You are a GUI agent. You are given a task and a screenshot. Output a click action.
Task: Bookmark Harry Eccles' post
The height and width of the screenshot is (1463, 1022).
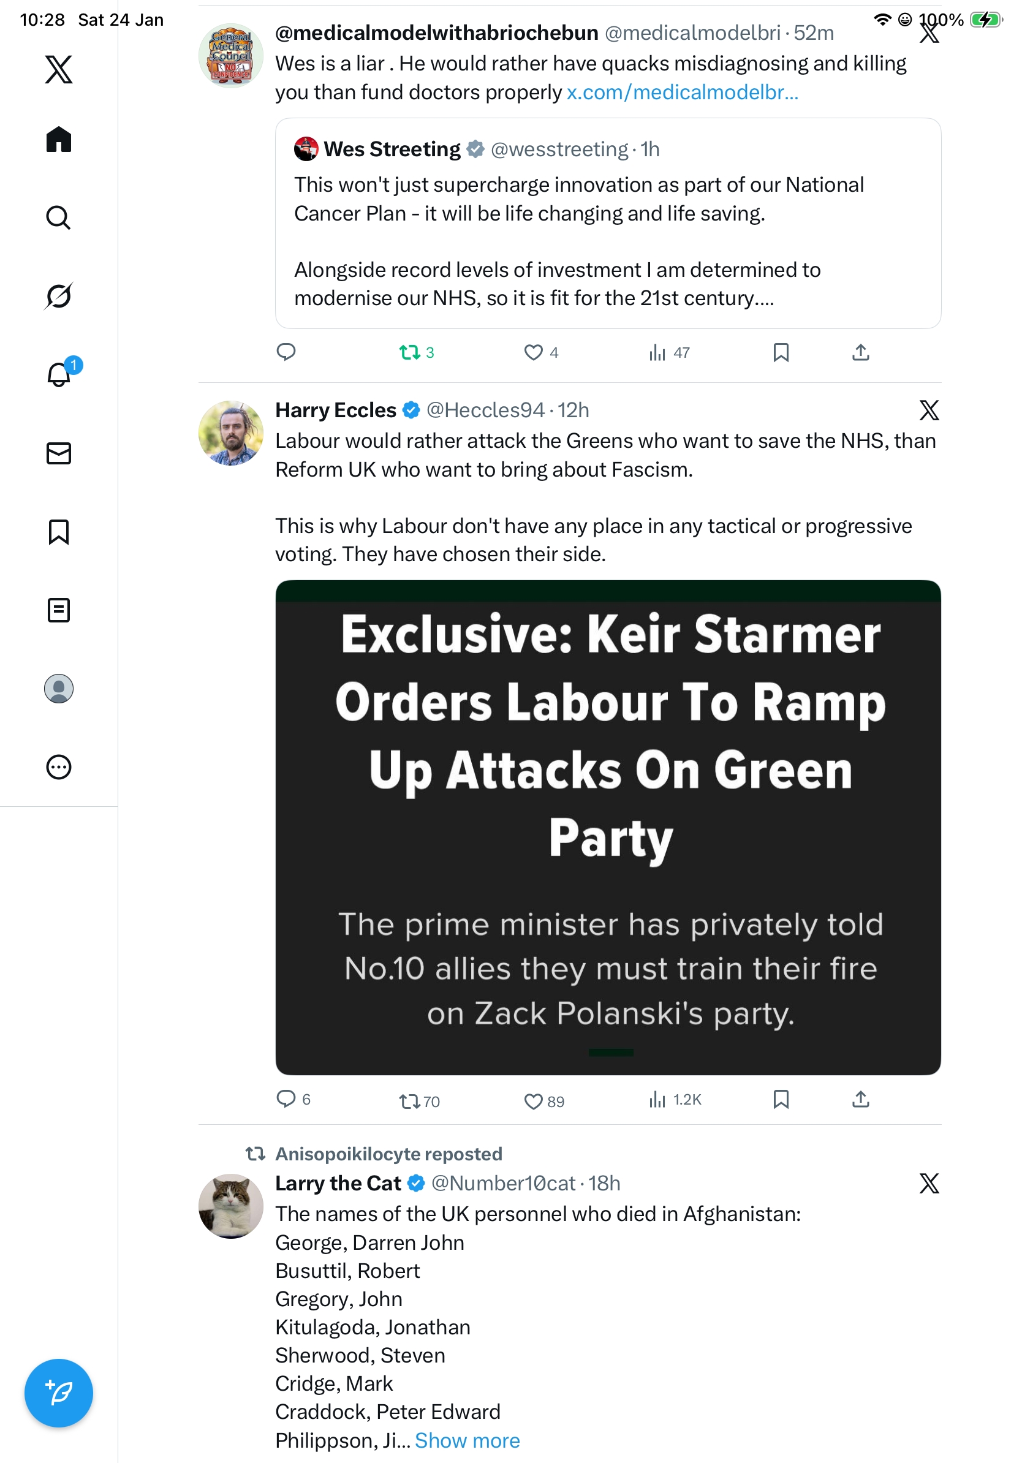[781, 1099]
